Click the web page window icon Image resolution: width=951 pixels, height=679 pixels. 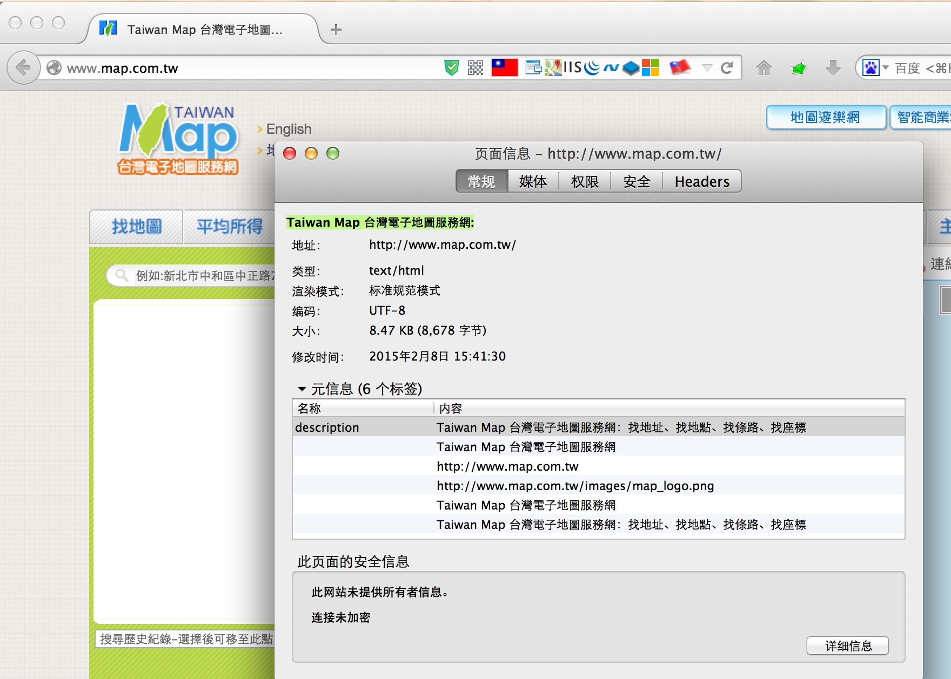[534, 67]
